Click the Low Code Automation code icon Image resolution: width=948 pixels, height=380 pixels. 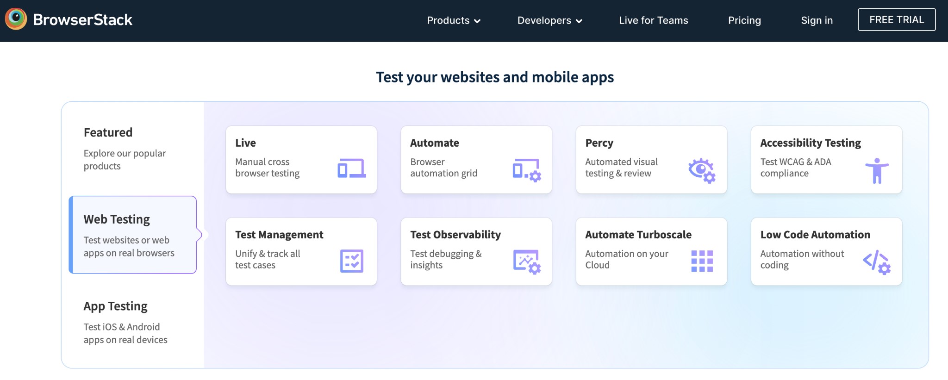877,262
